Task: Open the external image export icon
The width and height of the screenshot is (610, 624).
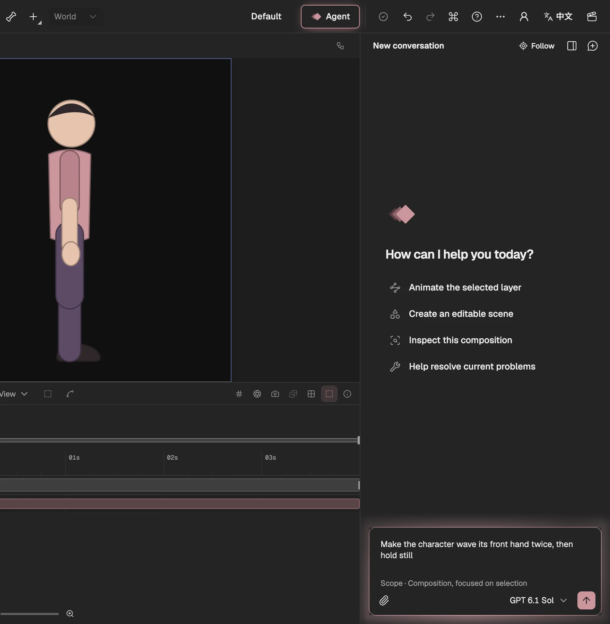Action: pyautogui.click(x=293, y=394)
